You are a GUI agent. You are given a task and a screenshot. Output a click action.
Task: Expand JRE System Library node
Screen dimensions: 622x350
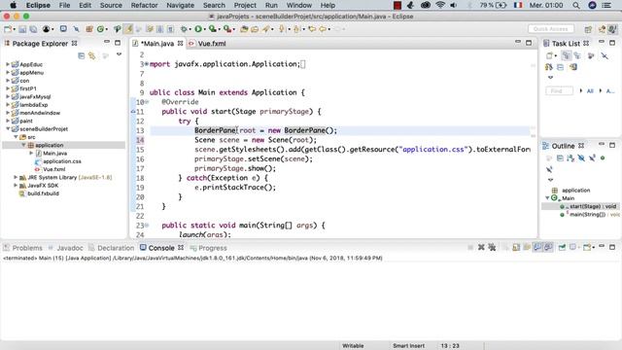16,177
